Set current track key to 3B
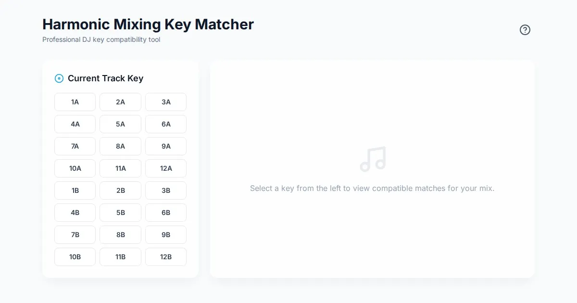Image resolution: width=577 pixels, height=303 pixels. [166, 190]
